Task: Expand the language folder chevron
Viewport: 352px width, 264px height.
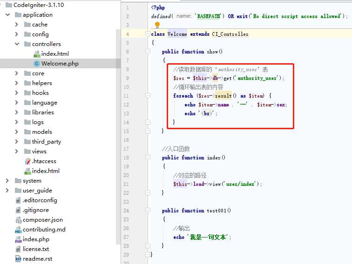Action: coord(17,103)
